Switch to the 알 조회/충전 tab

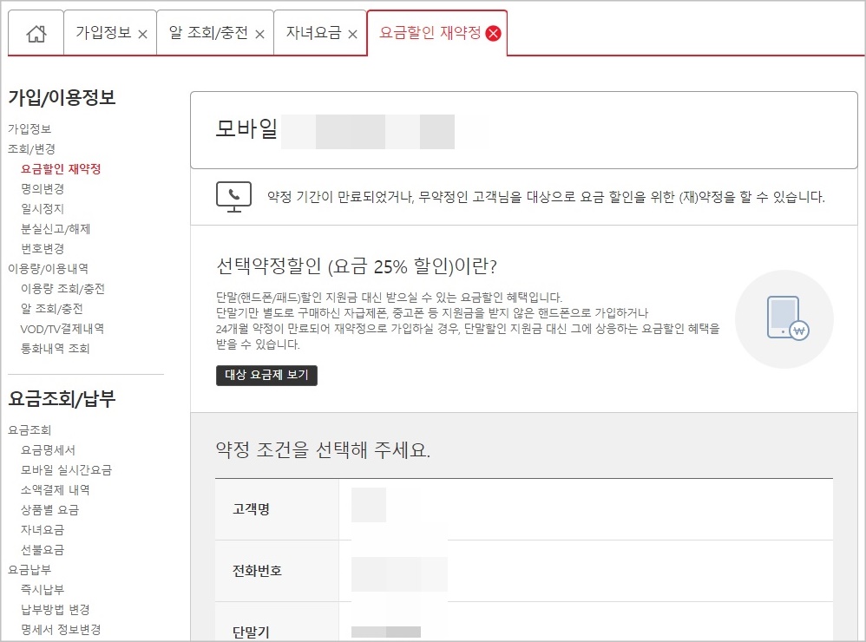click(x=208, y=33)
